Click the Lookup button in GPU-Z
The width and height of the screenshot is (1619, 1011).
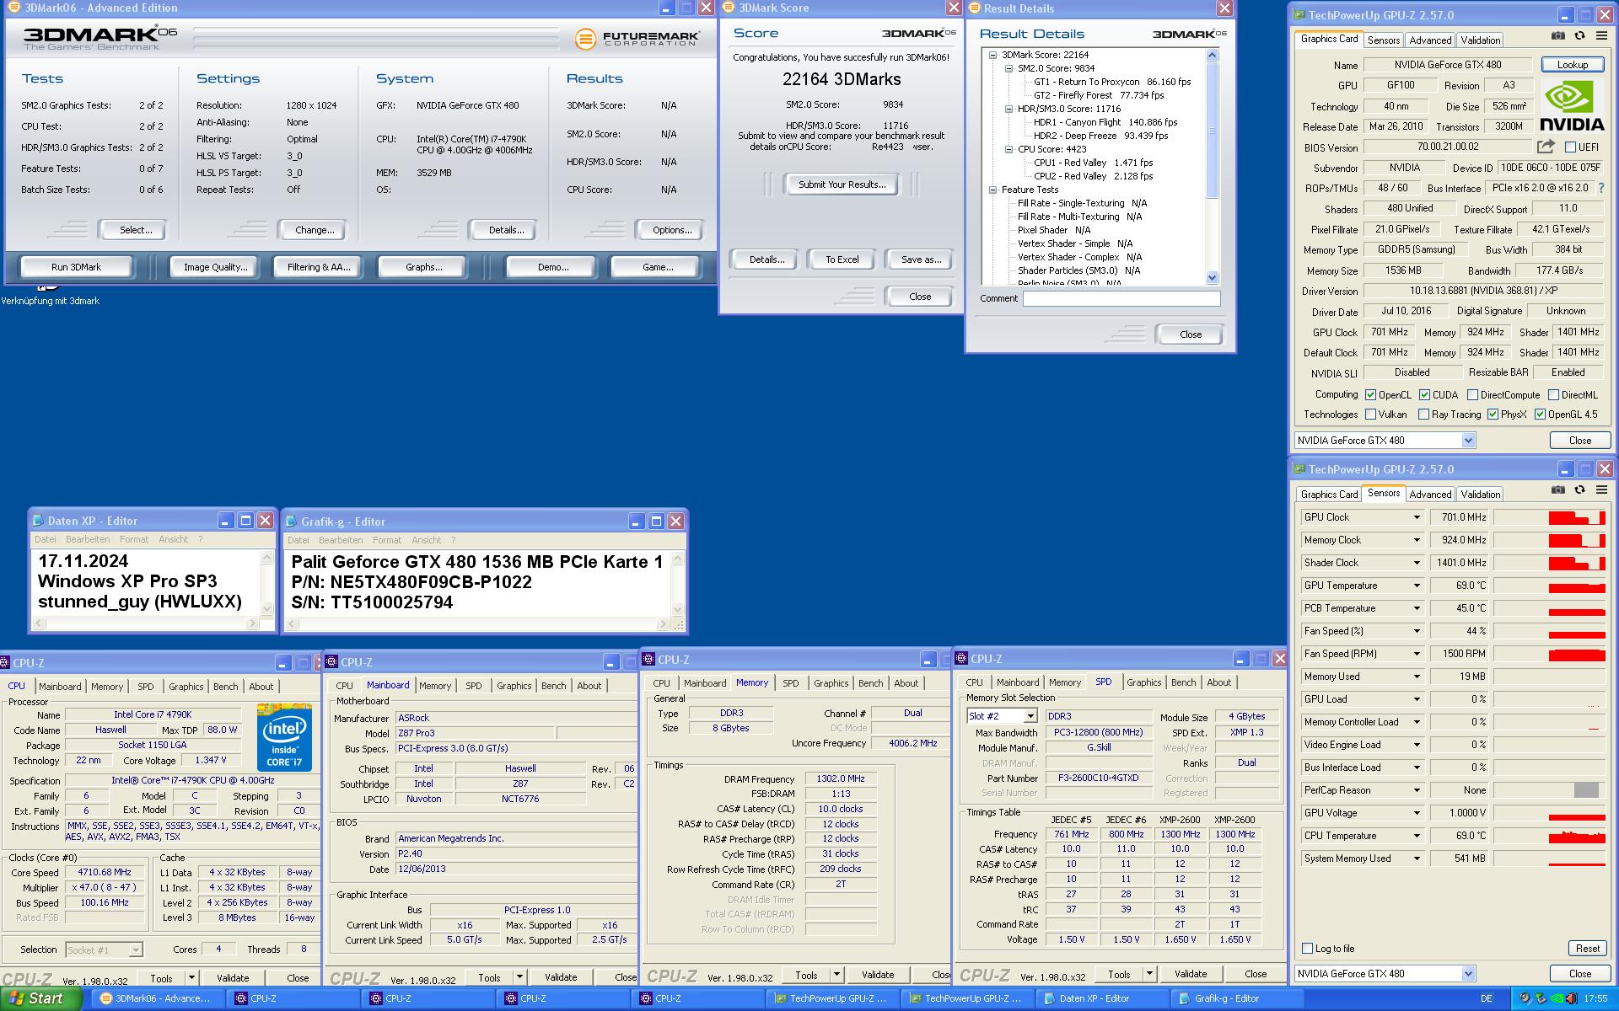[1572, 65]
